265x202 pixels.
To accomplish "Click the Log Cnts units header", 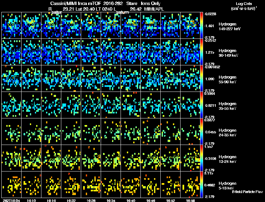I will click(244, 6).
